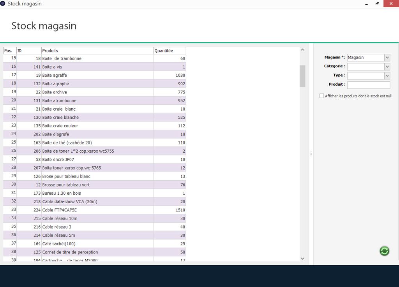Click the table scrollbar down arrow
Viewport: 399px width, 287px height.
pyautogui.click(x=302, y=258)
